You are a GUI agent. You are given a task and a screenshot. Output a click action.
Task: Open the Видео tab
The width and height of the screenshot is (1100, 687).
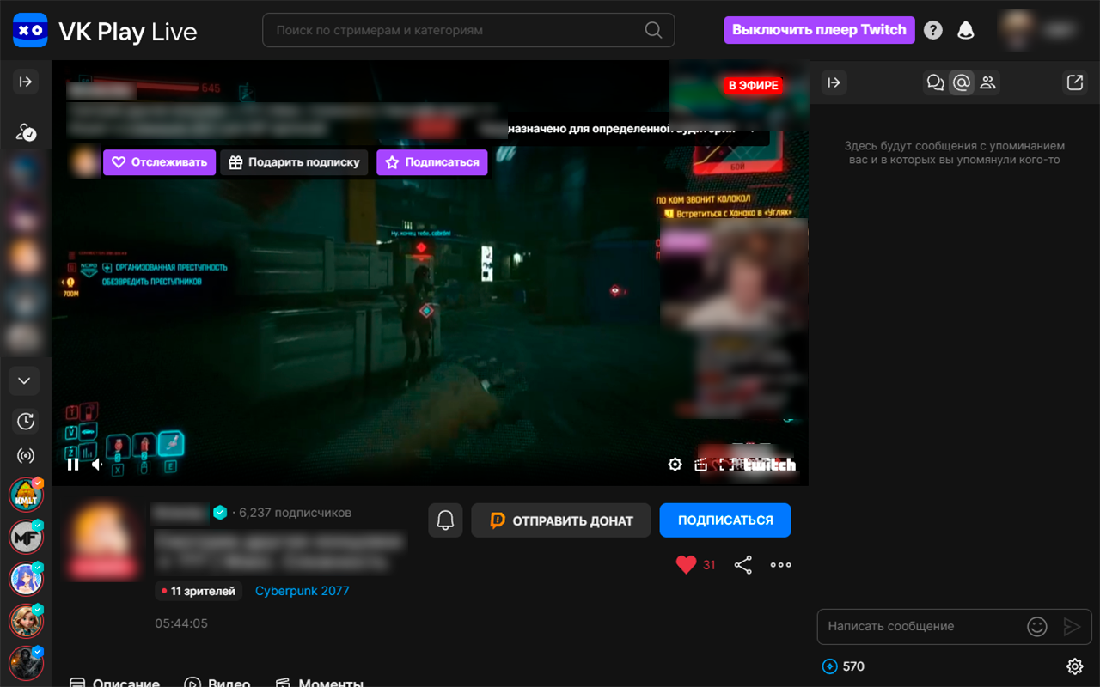pyautogui.click(x=217, y=684)
